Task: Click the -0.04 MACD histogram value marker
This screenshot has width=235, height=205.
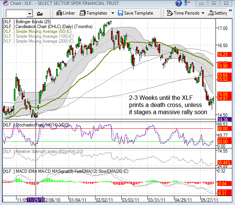Action: (x=225, y=183)
